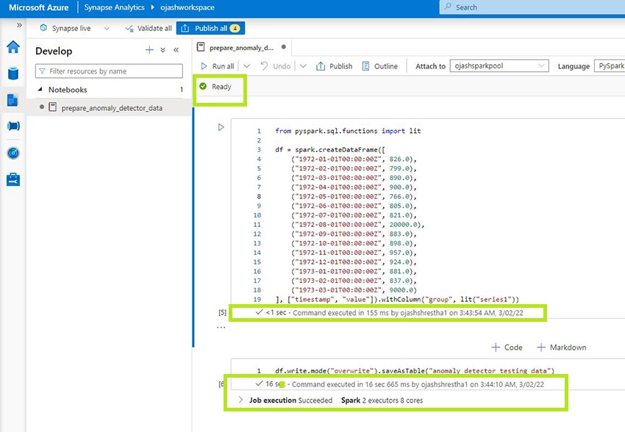Click Run all in notebook toolbar
The height and width of the screenshot is (432, 625).
click(217, 66)
